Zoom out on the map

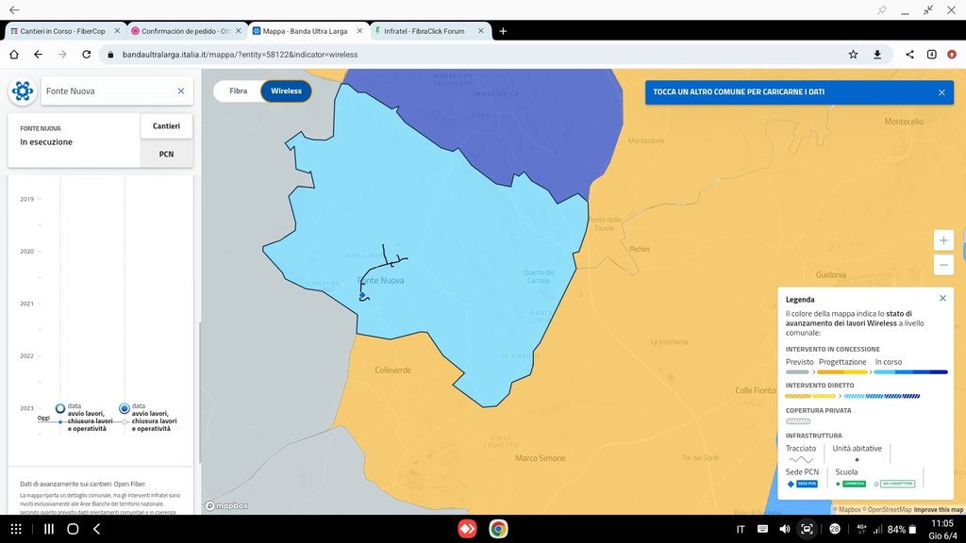[x=943, y=265]
